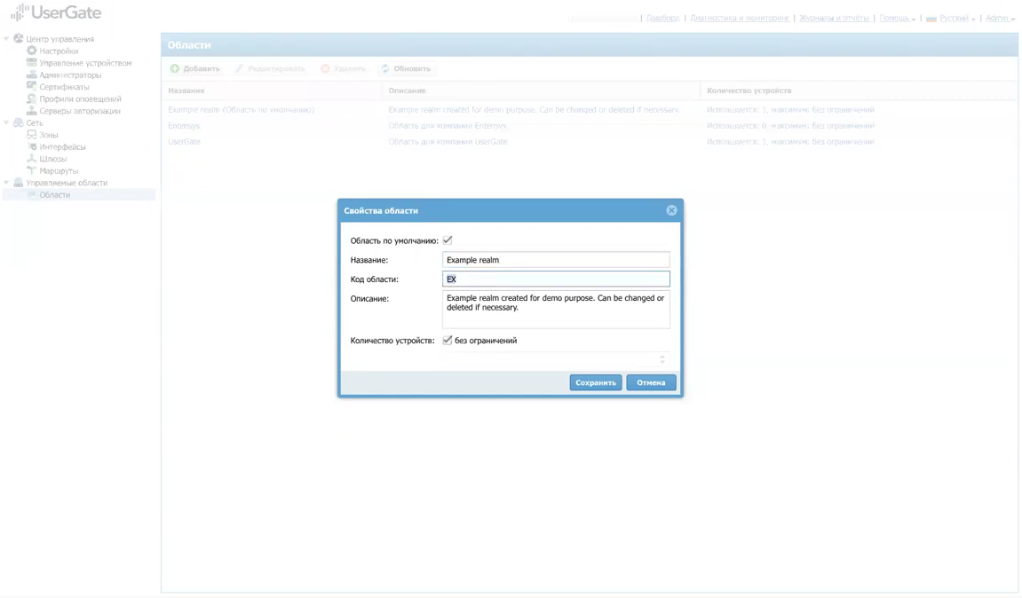
Task: Click the Зоны icon in sidebar
Action: coord(31,135)
